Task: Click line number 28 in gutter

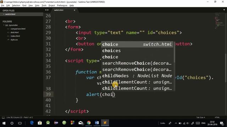Action: [48, 27]
